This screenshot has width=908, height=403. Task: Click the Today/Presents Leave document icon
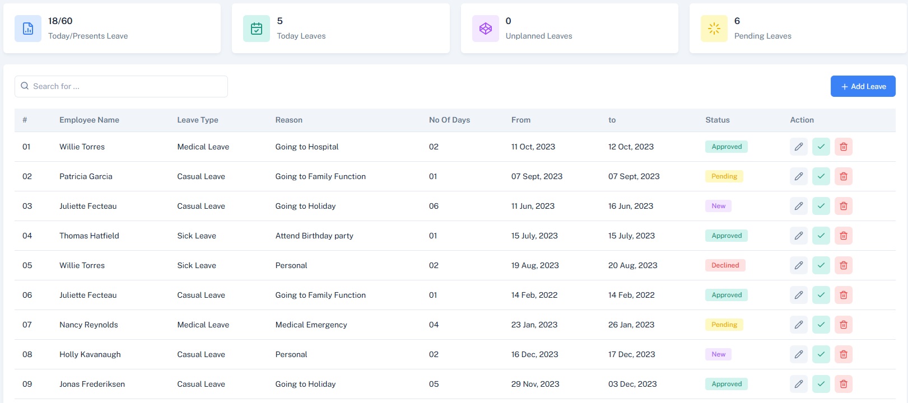coord(28,29)
